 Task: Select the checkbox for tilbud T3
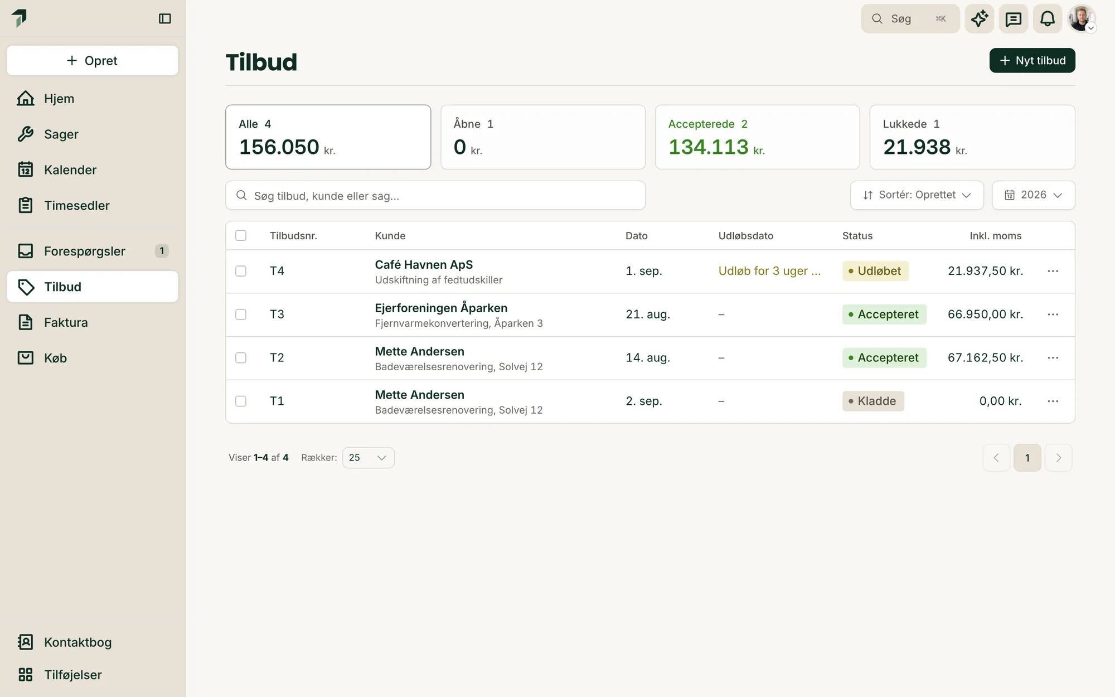pyautogui.click(x=241, y=314)
